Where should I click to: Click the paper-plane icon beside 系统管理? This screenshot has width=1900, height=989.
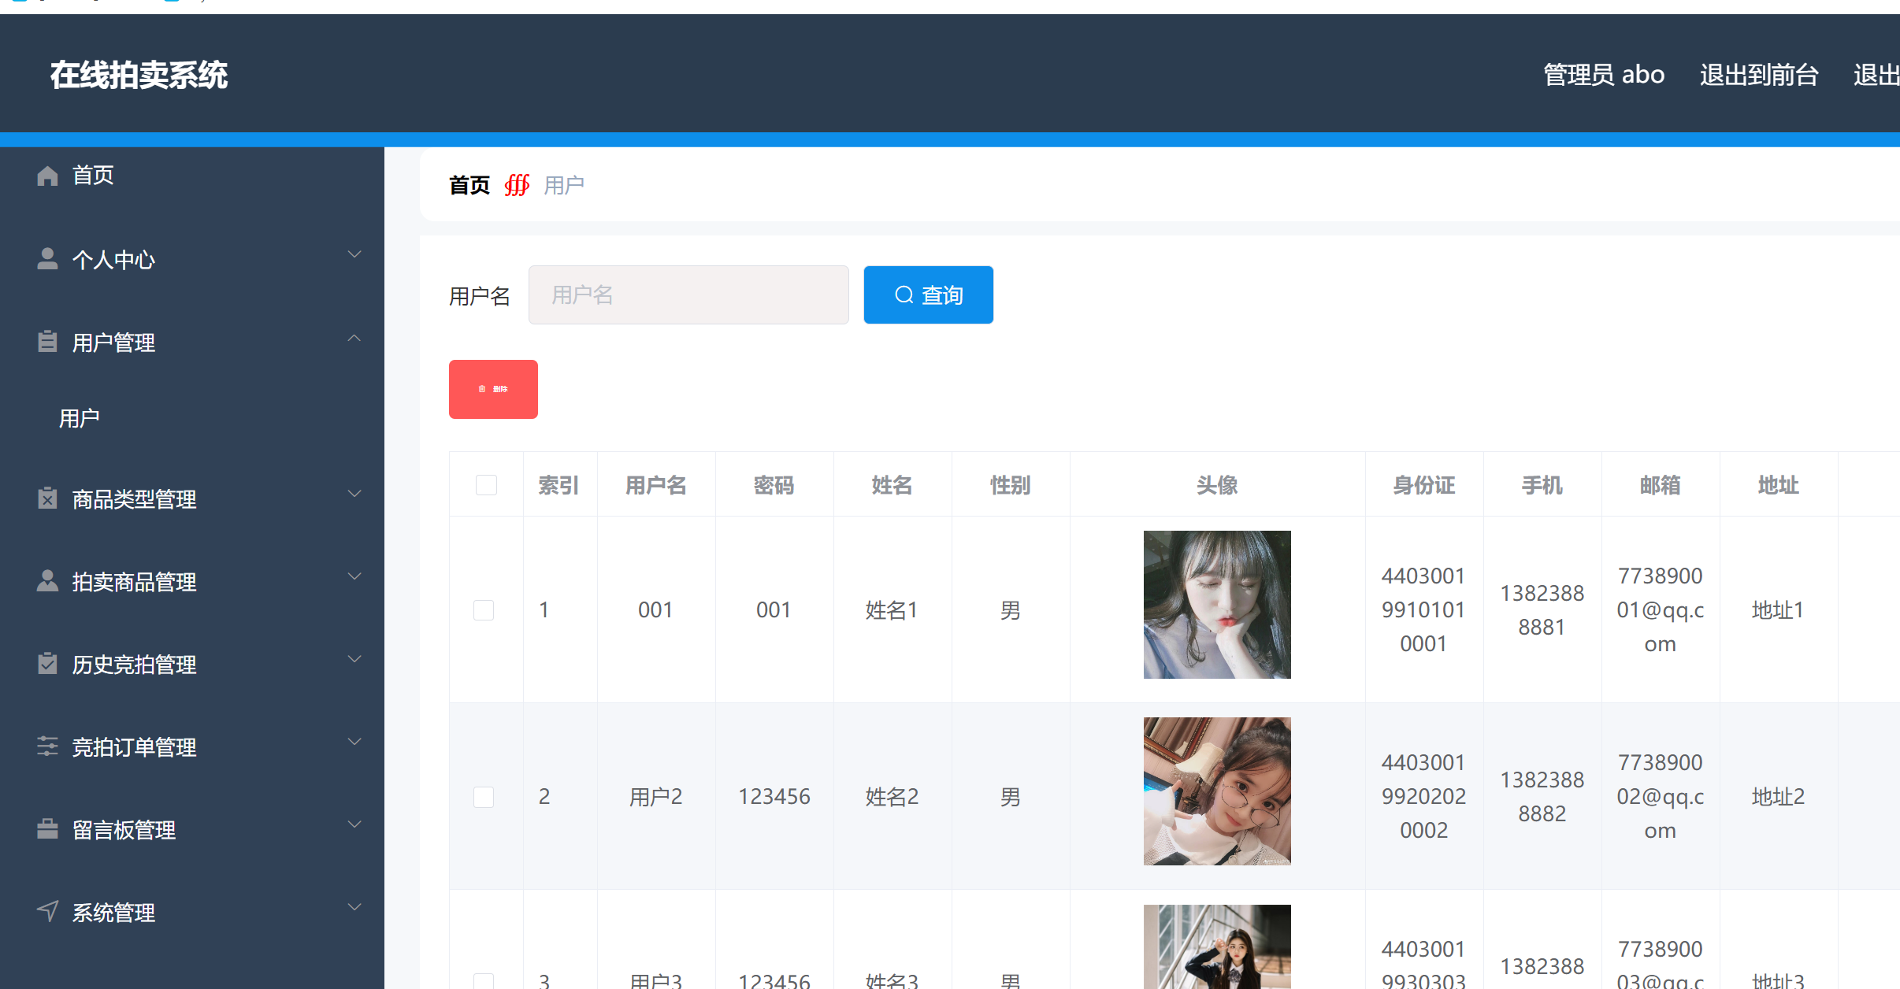46,911
